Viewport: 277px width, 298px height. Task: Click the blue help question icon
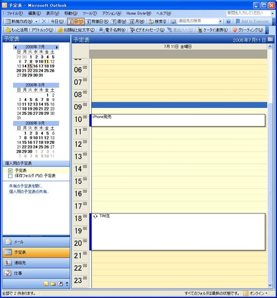coord(229,21)
